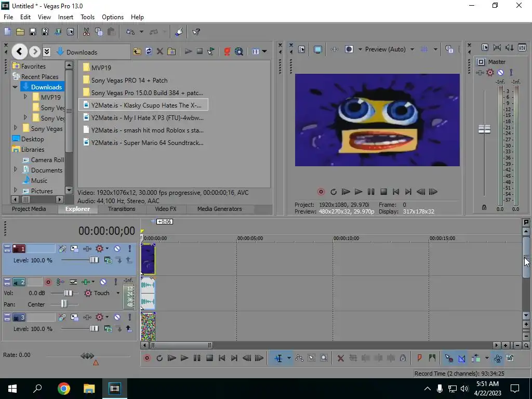Go back in Explorer with Back arrow
Viewport: 532px width, 399px height.
coord(19,51)
